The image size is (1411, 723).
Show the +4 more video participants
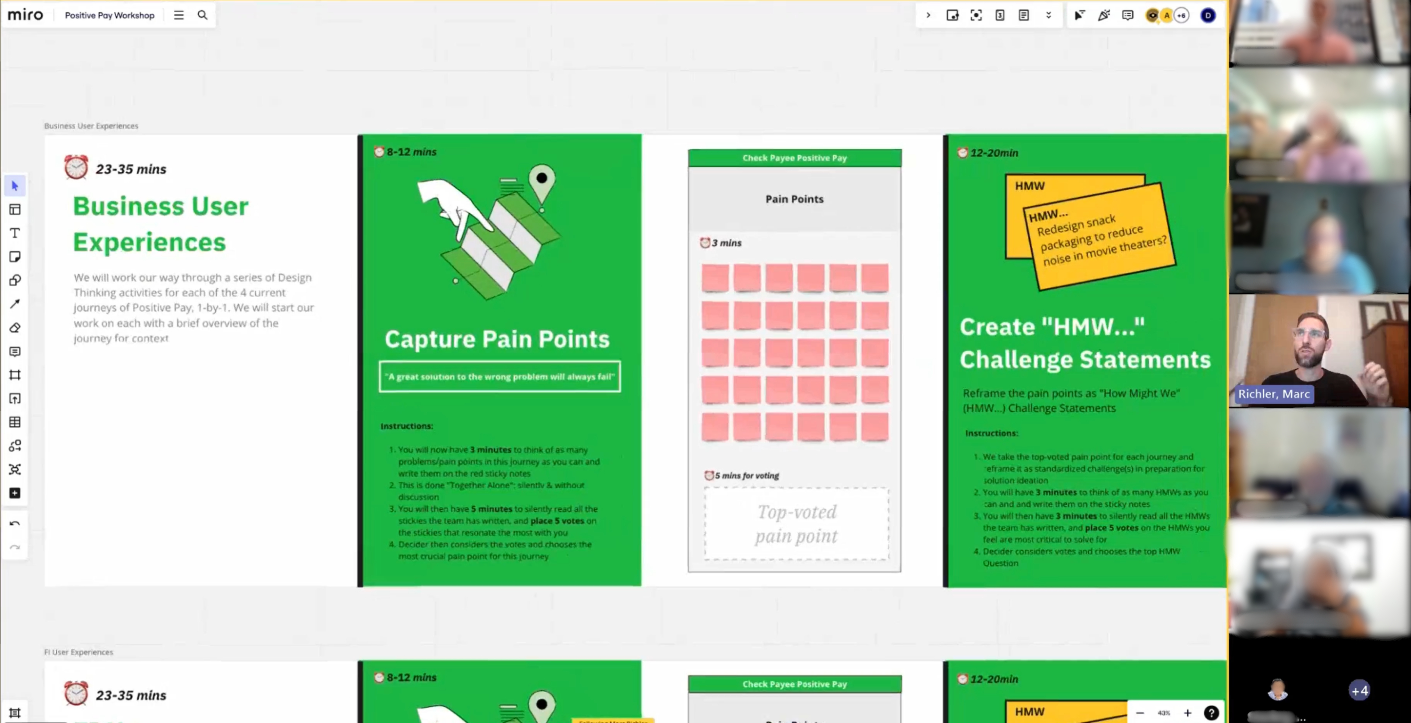coord(1359,691)
